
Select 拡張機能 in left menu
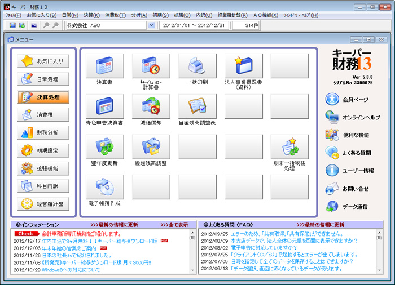coord(43,168)
